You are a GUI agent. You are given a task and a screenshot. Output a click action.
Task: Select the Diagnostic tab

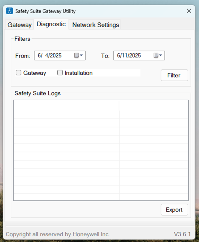[x=51, y=24]
